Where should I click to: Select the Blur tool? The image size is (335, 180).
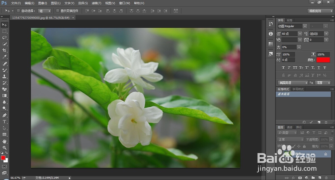(x=4, y=102)
